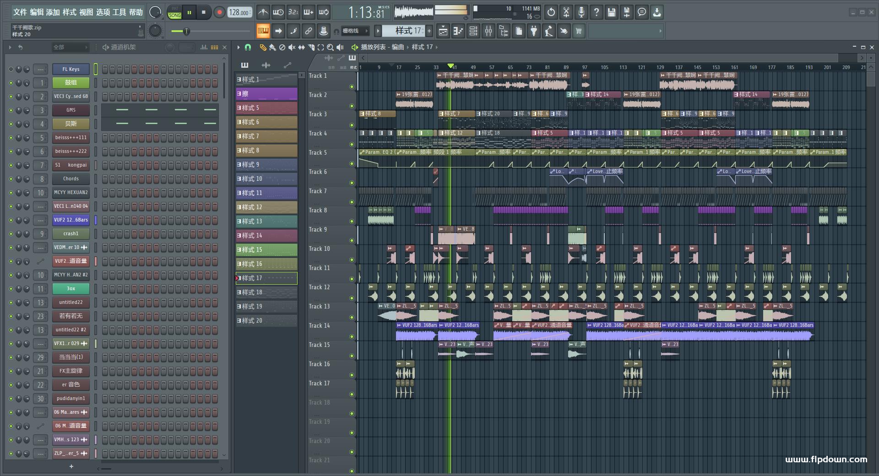Toggle loop recording icon

click(324, 12)
